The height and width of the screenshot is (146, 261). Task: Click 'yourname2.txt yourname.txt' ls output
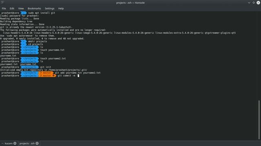(18, 64)
